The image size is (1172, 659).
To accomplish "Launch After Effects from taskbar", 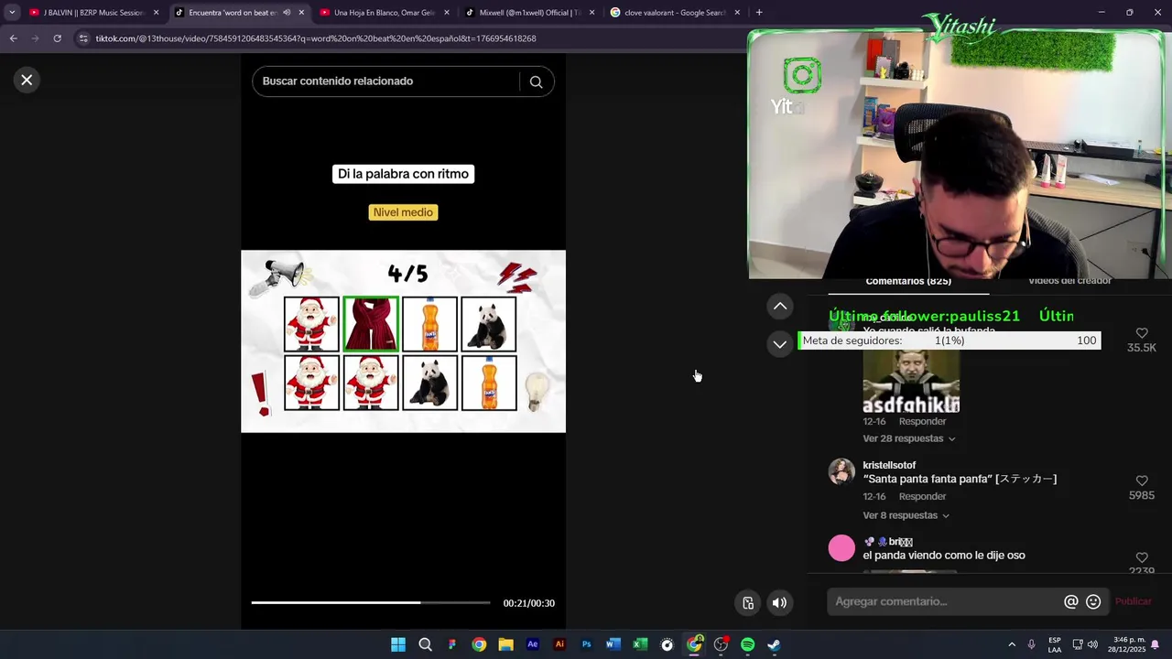I will click(532, 644).
